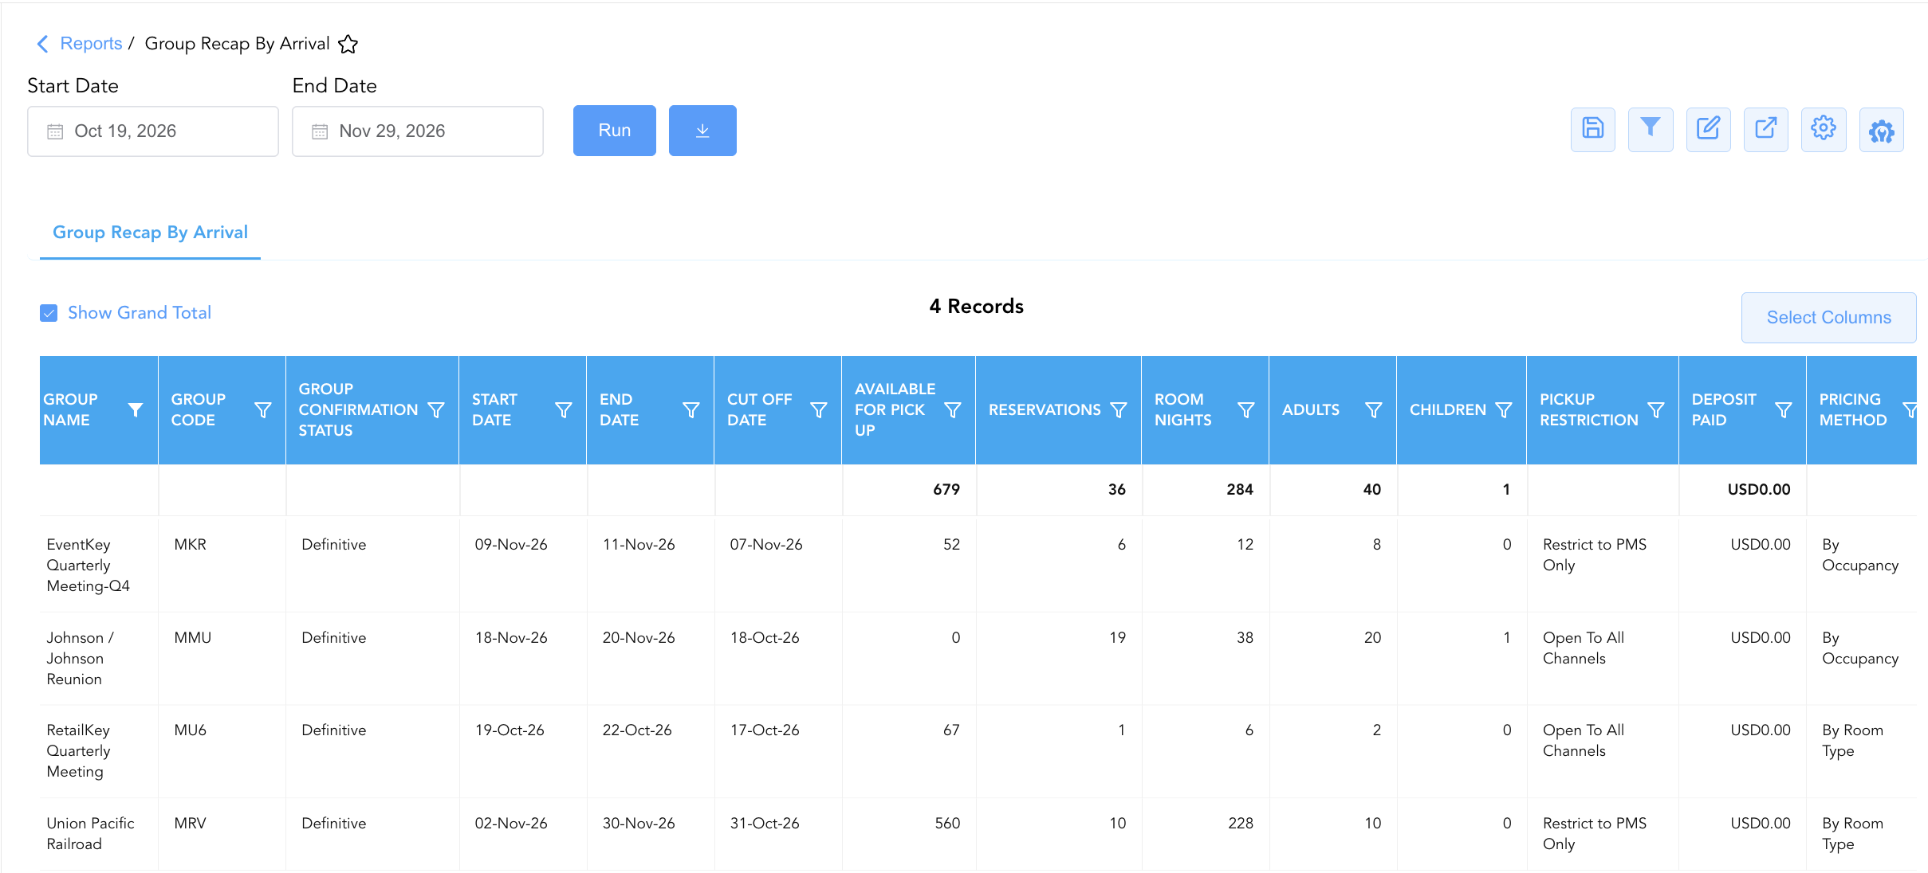Filter the Pickup Restriction column
Screen dimensions: 1928x873
click(x=1656, y=409)
